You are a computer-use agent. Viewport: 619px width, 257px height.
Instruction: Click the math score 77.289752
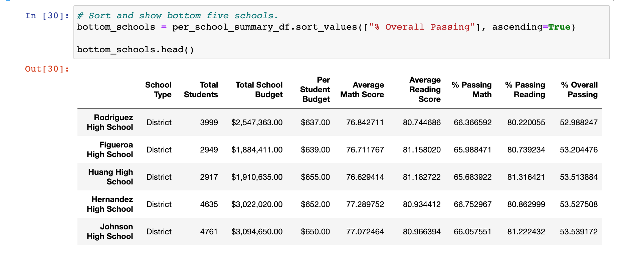[x=365, y=204]
